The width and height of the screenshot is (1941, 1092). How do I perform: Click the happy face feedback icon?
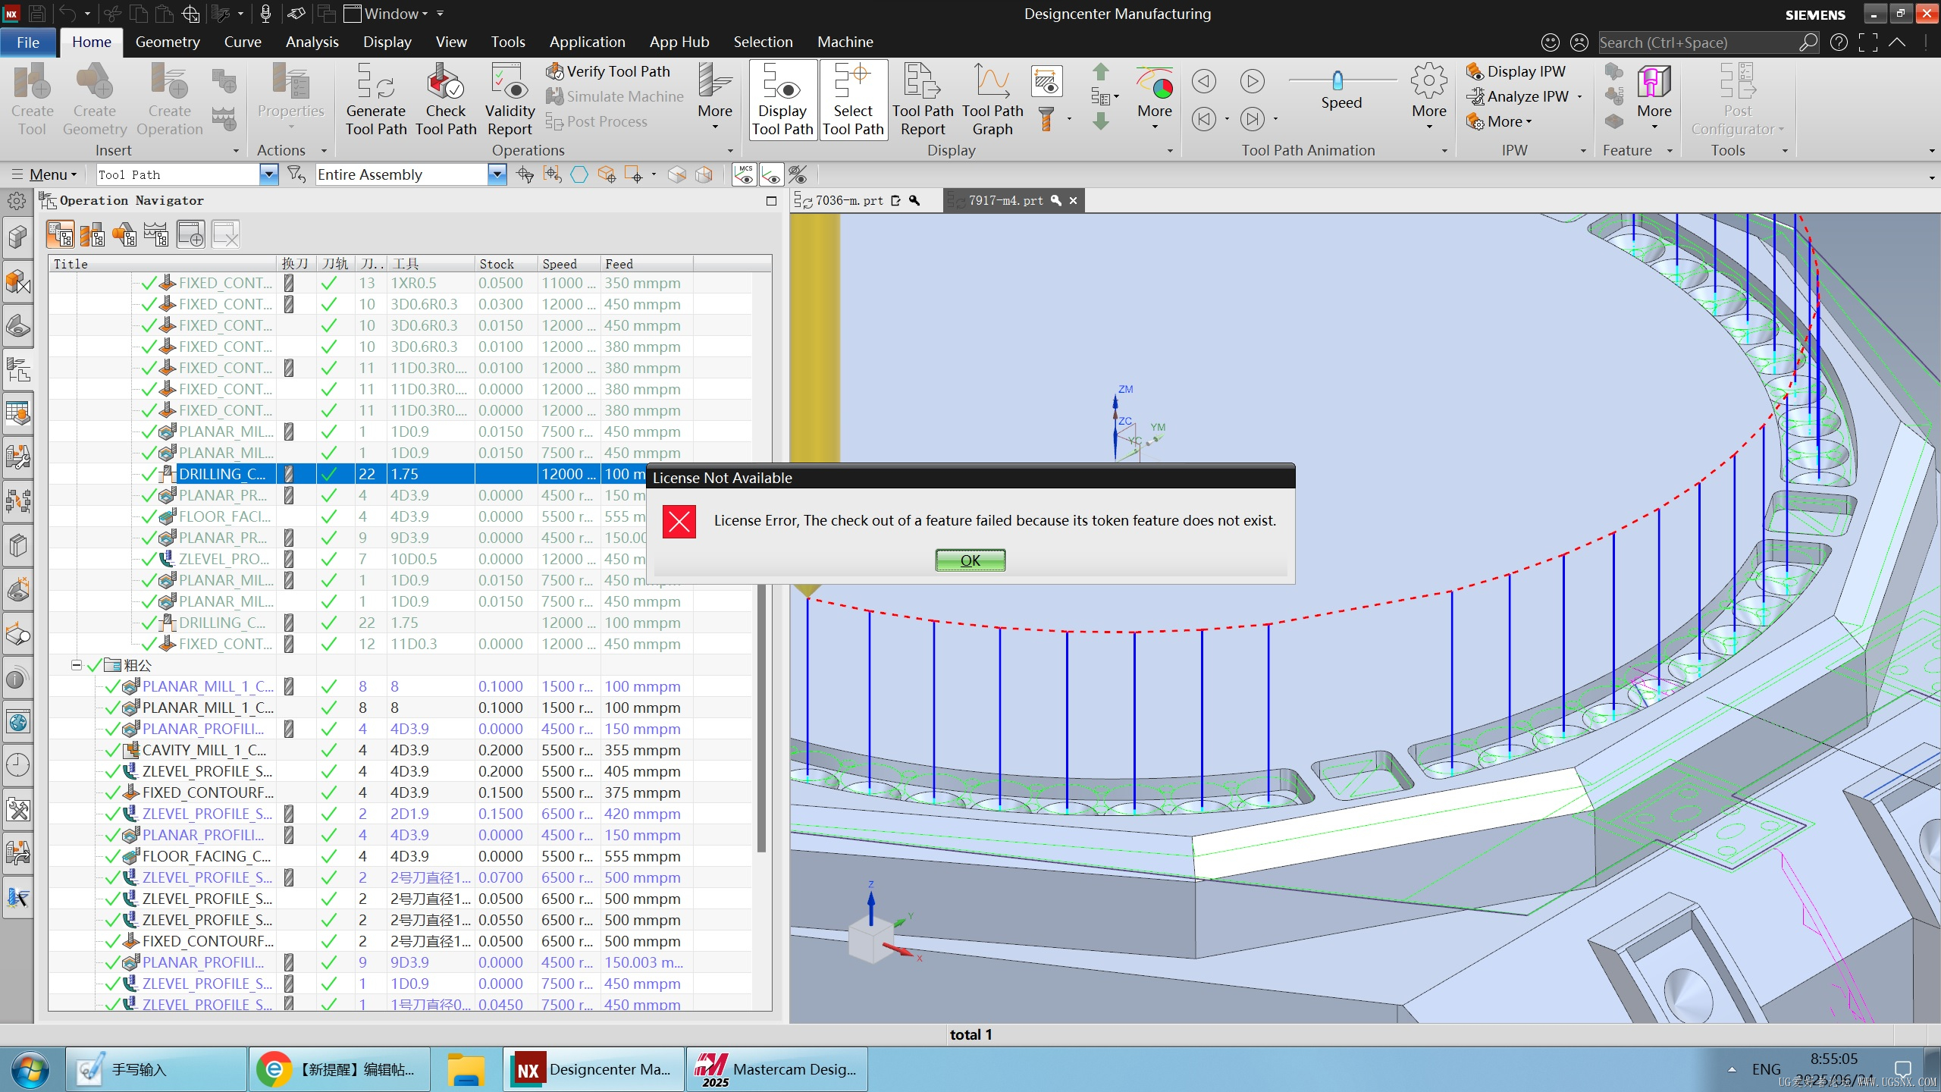tap(1551, 42)
